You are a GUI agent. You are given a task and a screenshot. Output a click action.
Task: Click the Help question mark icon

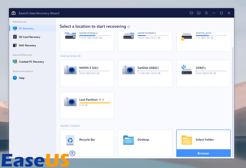coord(15,78)
